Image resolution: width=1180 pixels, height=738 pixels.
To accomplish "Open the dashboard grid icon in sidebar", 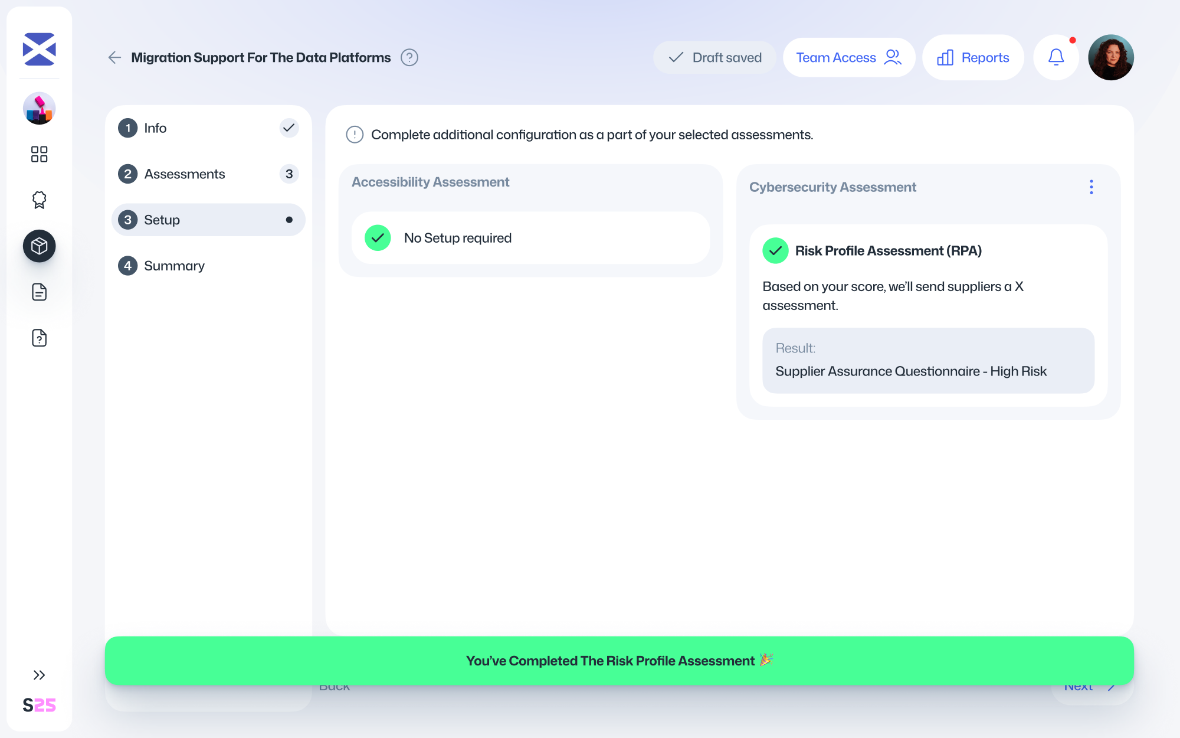I will point(39,154).
